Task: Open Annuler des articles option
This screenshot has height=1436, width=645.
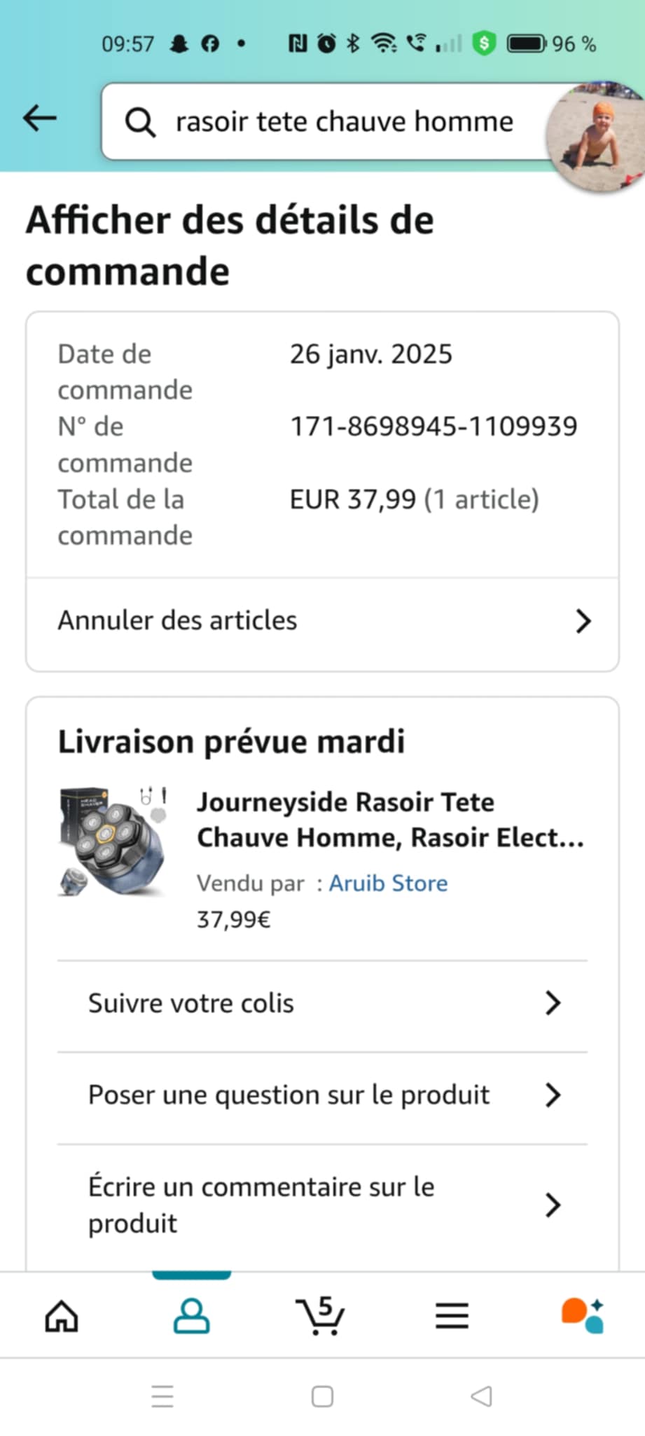Action: click(x=178, y=621)
